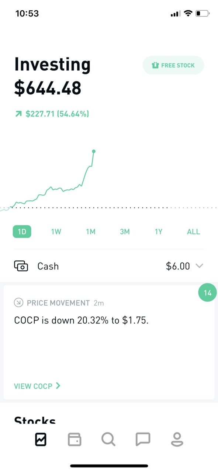
Task: Tap the $644.48 portfolio value
Action: coord(48,88)
